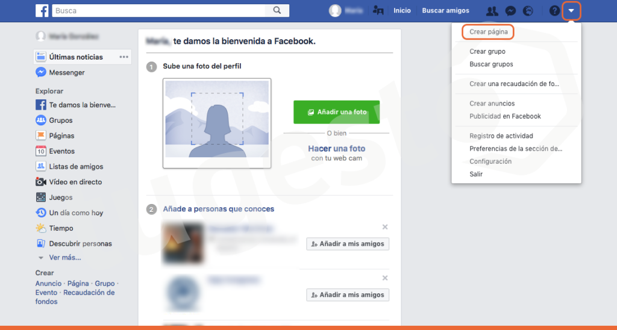The height and width of the screenshot is (330, 617).
Task: Open the friend requests icon
Action: click(x=492, y=11)
